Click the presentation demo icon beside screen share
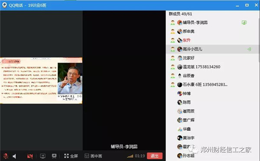The image size is (260, 161). pos(54,156)
